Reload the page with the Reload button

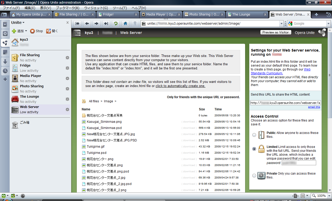[116, 24]
